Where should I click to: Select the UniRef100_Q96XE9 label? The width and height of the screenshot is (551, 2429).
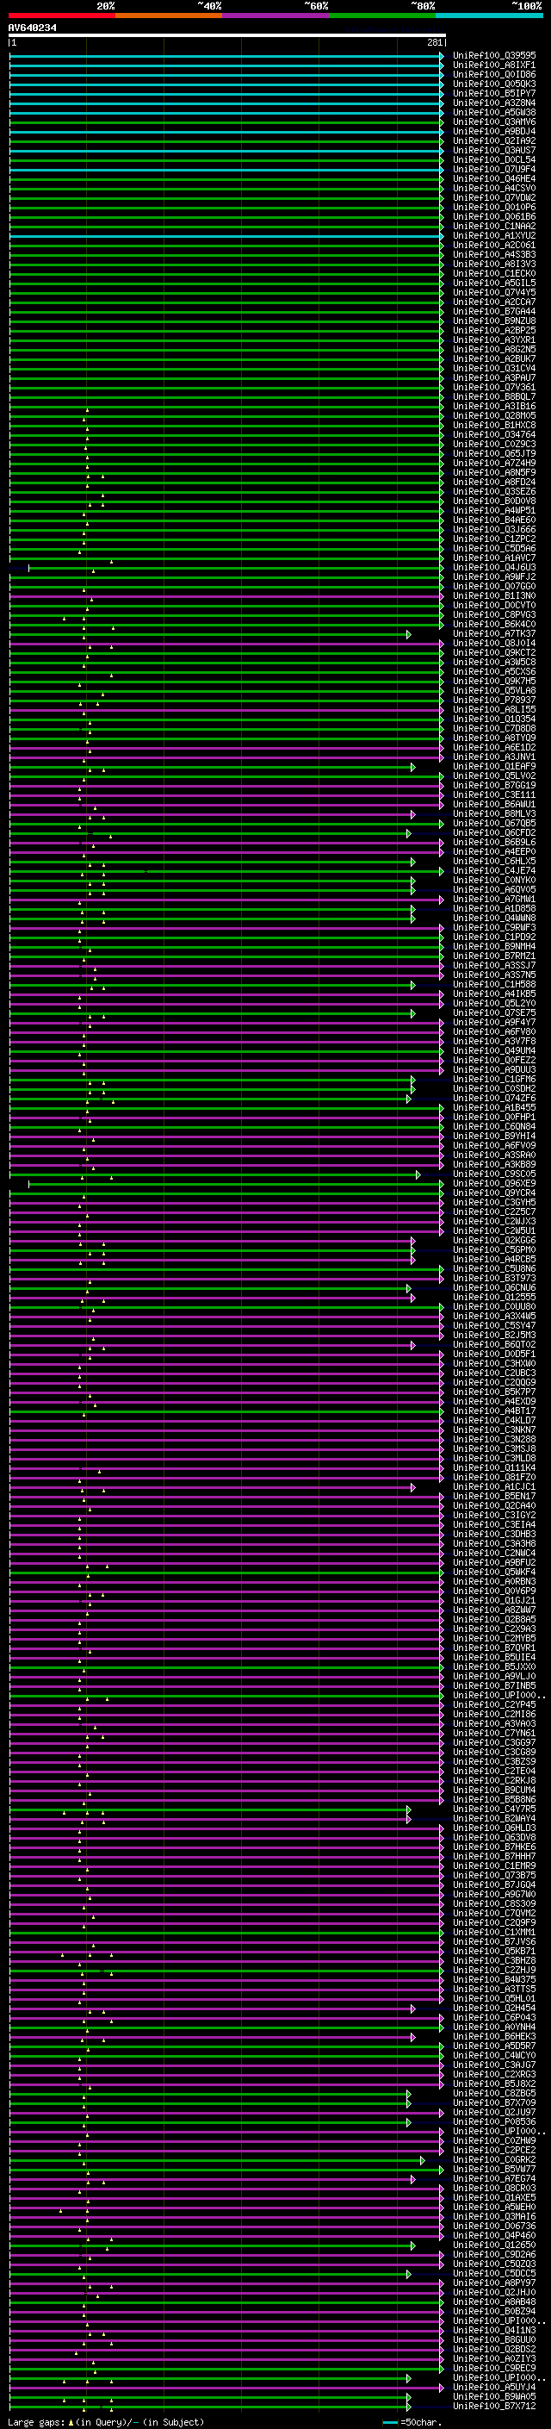pyautogui.click(x=493, y=1183)
